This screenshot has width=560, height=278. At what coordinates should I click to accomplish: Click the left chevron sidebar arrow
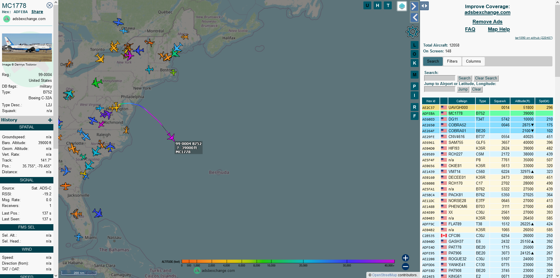414,17
